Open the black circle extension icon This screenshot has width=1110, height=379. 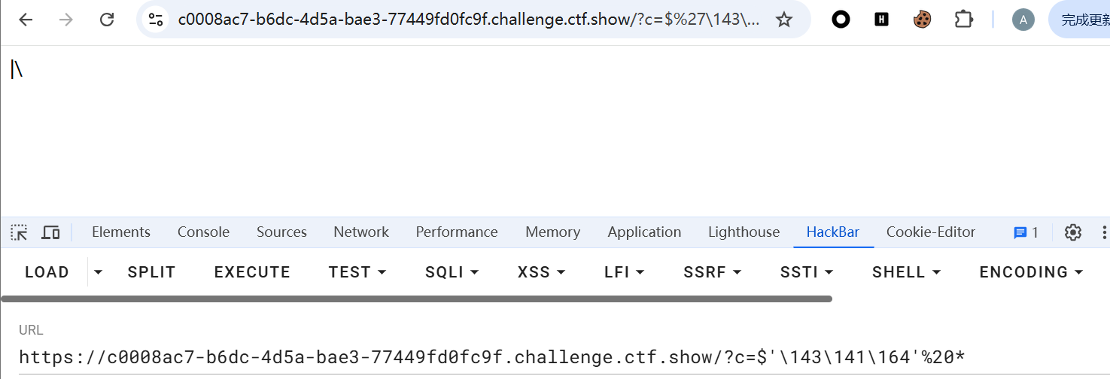(841, 20)
